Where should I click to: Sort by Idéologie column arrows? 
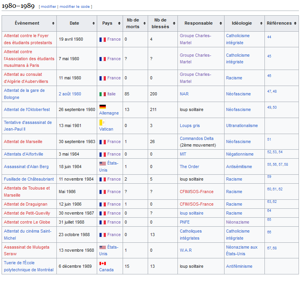[x=261, y=23]
